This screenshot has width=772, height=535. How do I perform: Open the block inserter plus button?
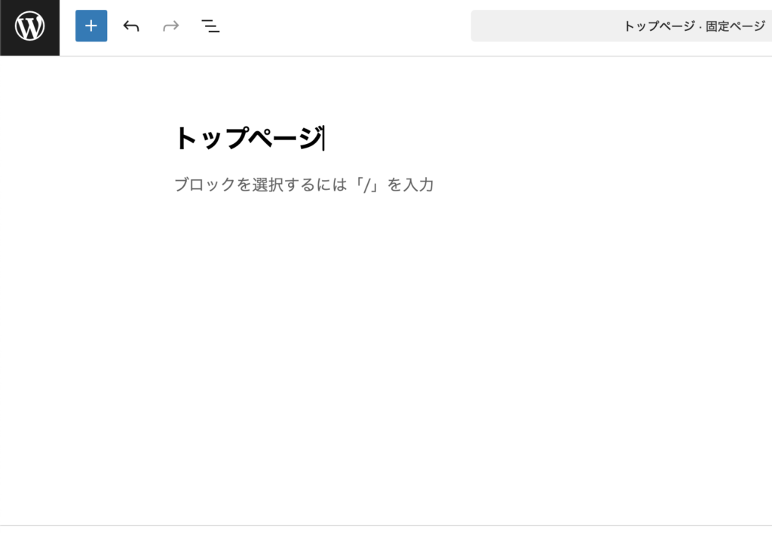[x=91, y=26]
